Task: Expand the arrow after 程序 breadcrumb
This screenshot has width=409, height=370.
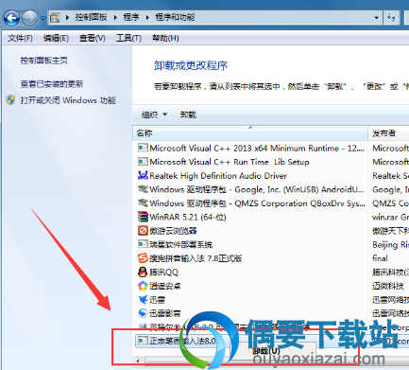Action: click(x=147, y=17)
